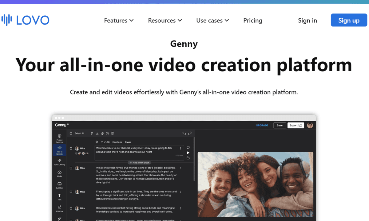Go to the Pricing page
This screenshot has width=369, height=221.
[x=252, y=21]
